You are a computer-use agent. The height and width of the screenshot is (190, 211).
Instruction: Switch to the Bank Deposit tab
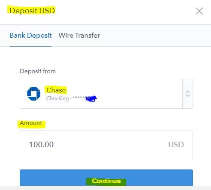(30, 36)
